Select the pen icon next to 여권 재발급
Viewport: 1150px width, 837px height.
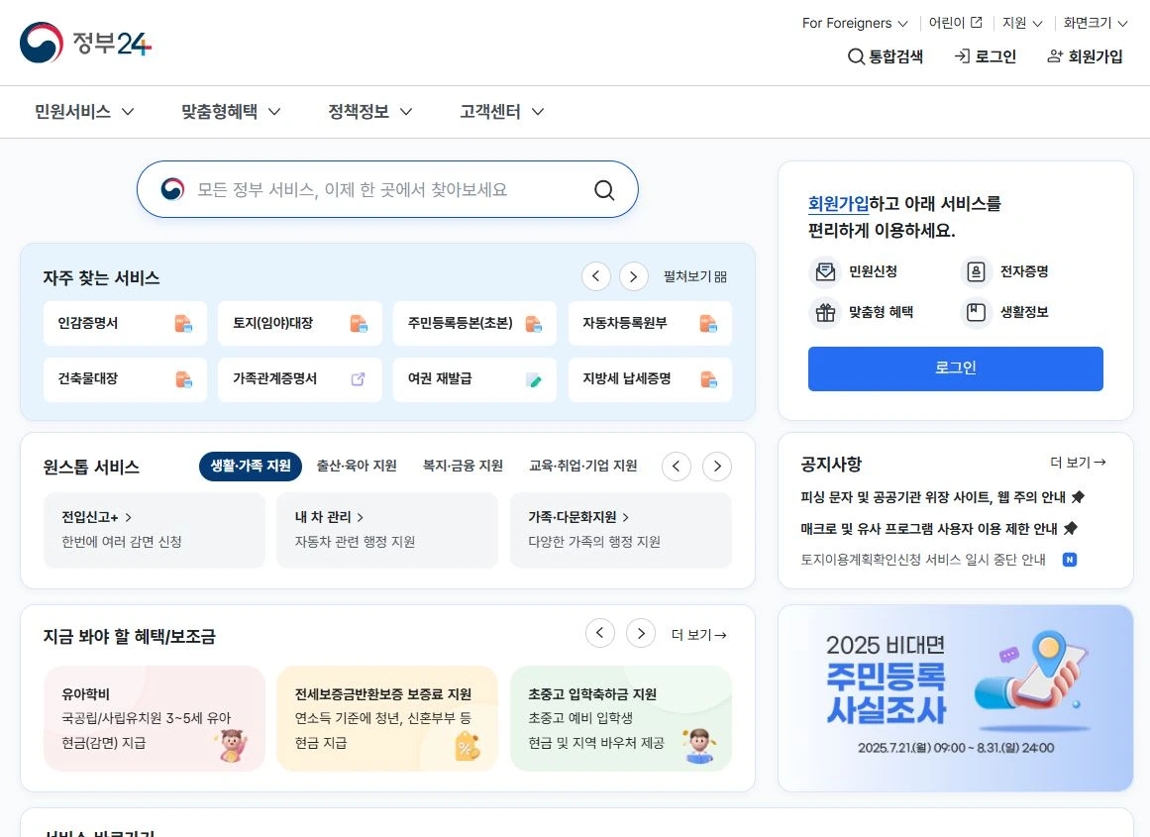pyautogui.click(x=532, y=379)
